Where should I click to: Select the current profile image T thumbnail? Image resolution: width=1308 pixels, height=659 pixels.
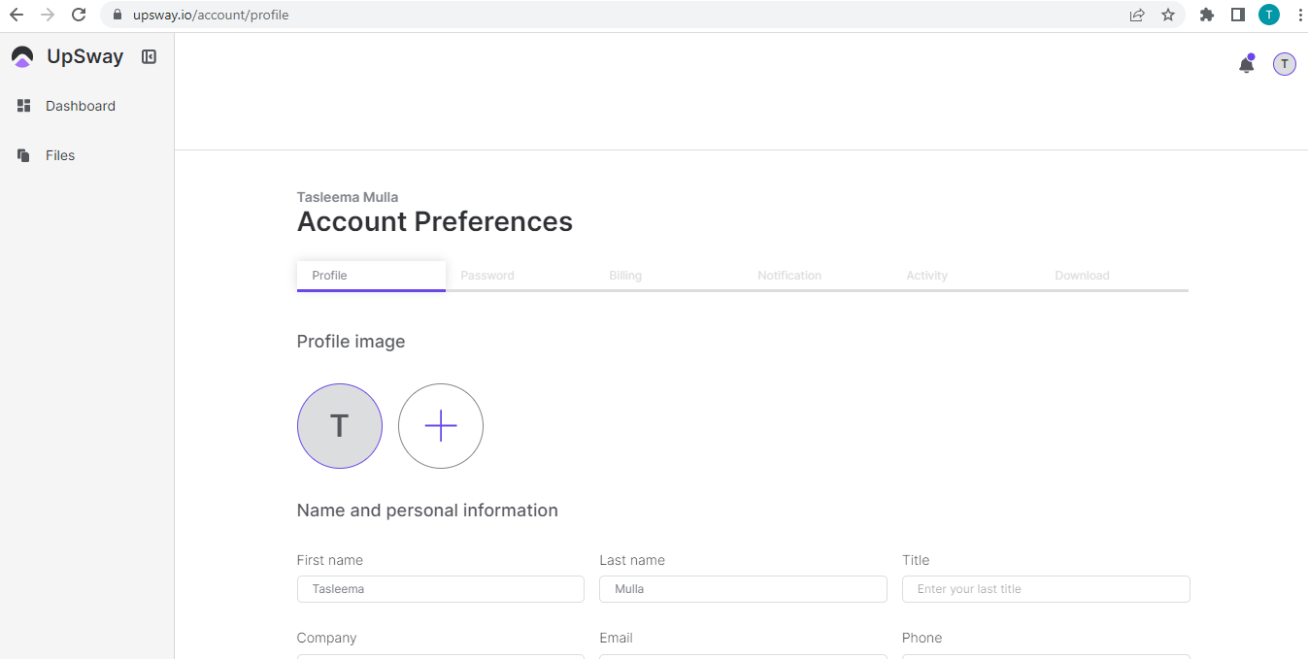coord(340,426)
